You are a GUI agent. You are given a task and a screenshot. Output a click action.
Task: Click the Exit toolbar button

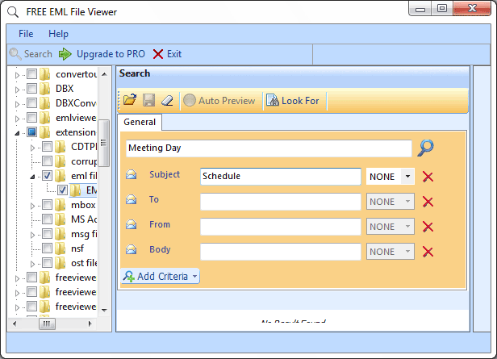coord(167,54)
